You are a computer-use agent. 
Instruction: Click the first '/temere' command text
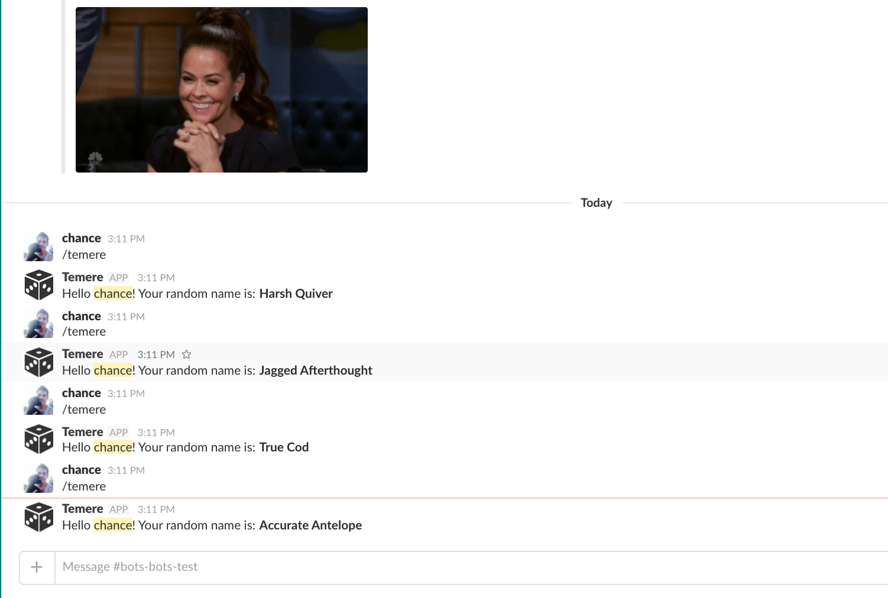(x=84, y=255)
